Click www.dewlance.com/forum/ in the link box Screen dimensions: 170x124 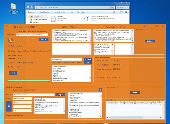coord(44,111)
